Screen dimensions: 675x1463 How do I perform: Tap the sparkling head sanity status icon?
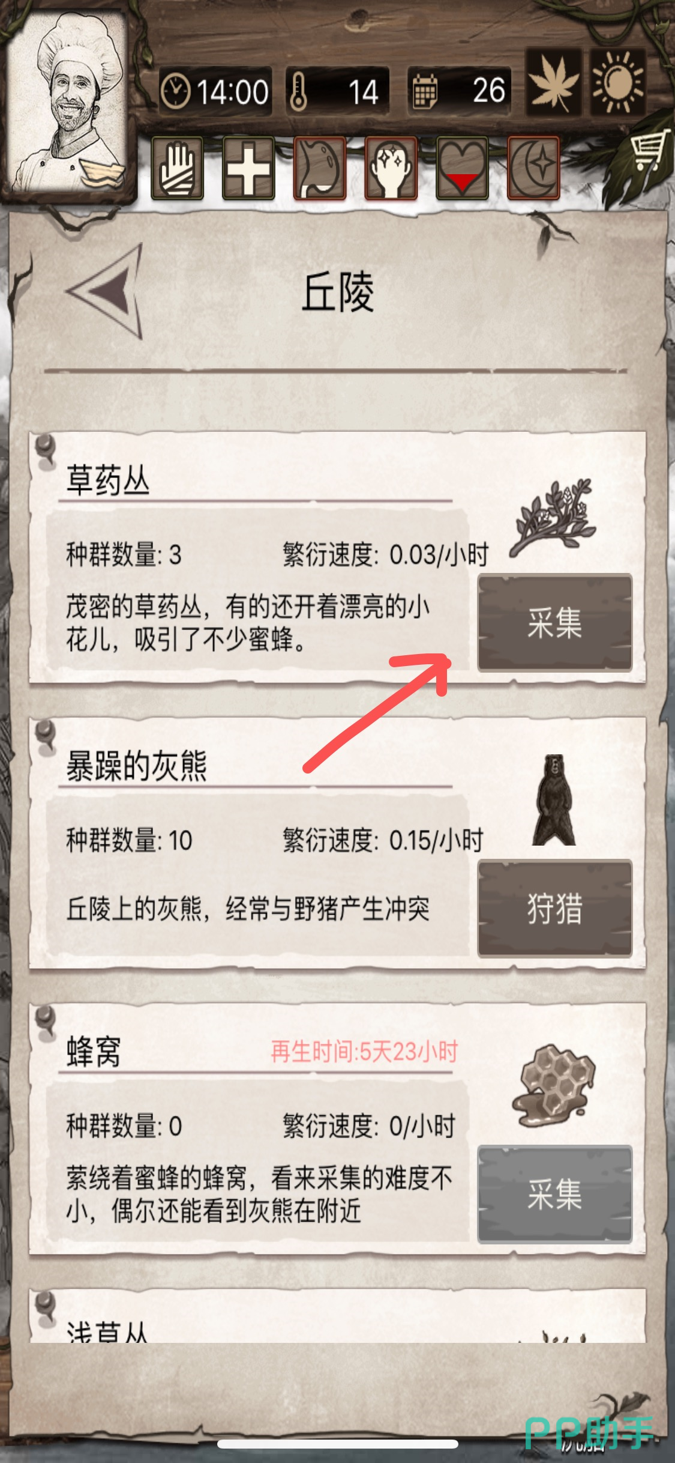pos(391,168)
